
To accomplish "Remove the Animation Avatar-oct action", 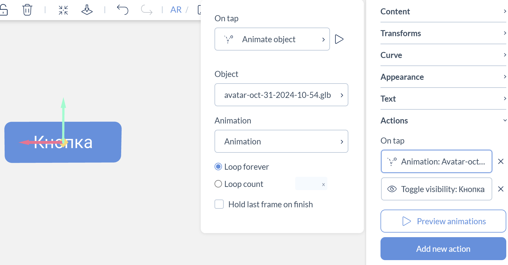I will pos(501,162).
